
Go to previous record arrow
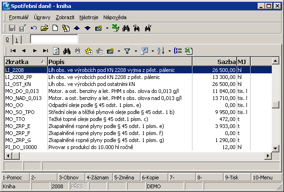pos(24,51)
